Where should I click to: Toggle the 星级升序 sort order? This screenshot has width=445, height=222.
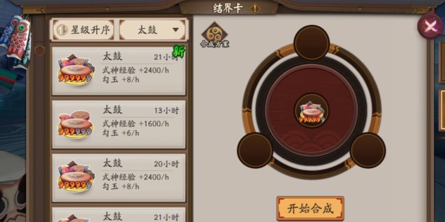(x=84, y=29)
